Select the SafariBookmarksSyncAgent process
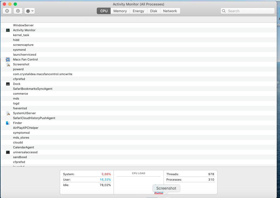This screenshot has width=280, height=198. pyautogui.click(x=33, y=89)
